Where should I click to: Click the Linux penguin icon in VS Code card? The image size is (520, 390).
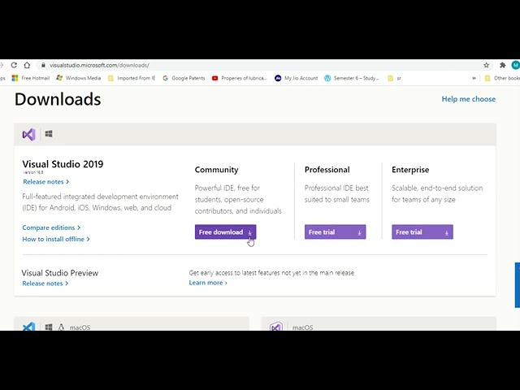tap(61, 327)
